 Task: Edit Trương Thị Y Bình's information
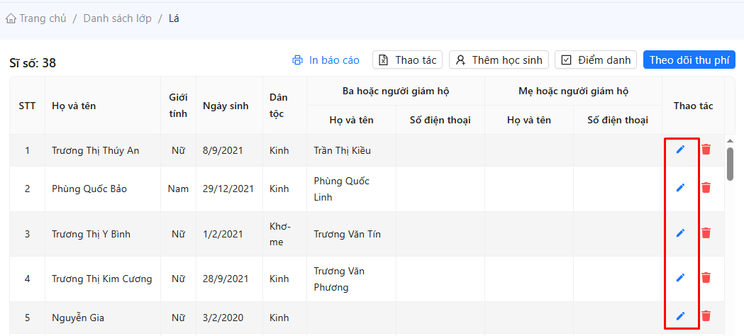tap(680, 233)
